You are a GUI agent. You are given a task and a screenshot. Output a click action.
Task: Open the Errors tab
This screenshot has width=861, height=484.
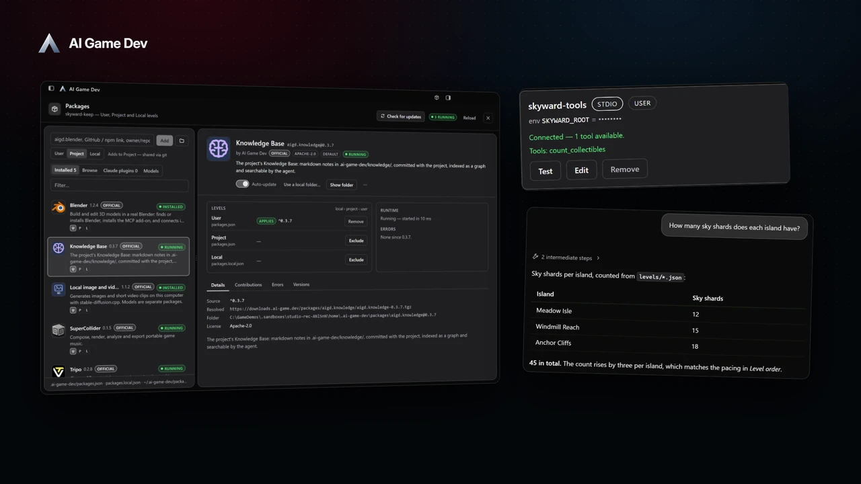tap(277, 285)
